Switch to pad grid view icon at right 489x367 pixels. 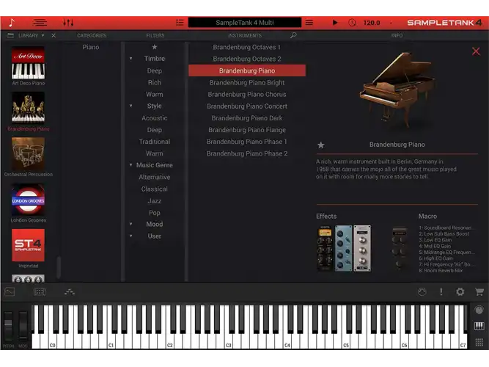[479, 342]
